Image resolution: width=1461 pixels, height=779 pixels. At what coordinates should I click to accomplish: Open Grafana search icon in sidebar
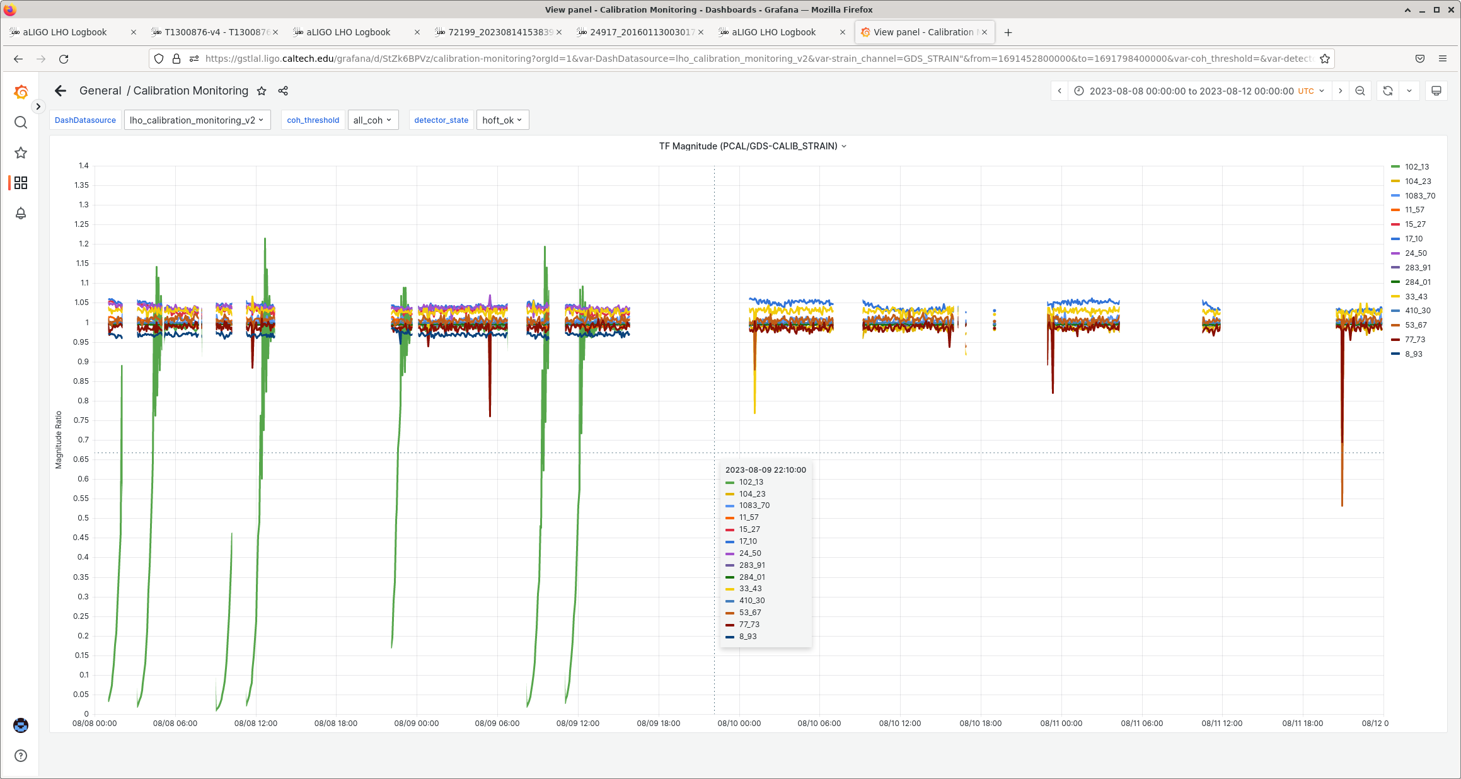21,122
